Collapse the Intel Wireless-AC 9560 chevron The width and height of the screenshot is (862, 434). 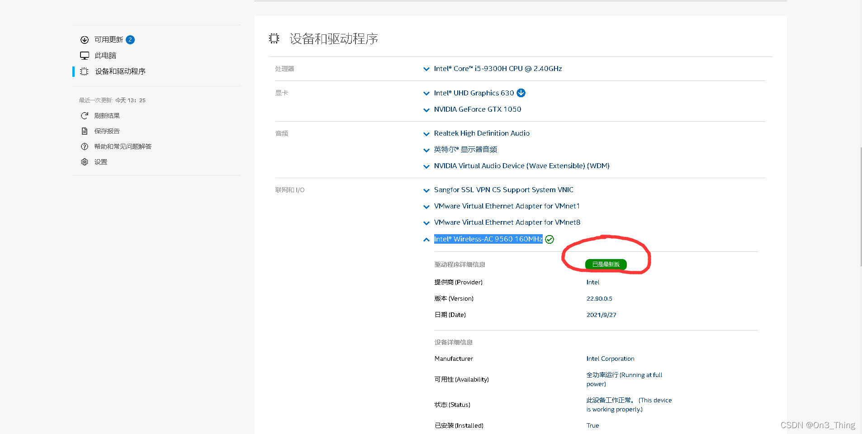click(426, 240)
